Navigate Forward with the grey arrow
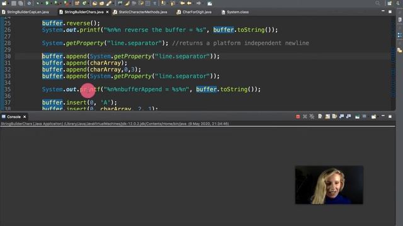Viewport: 403px width, 226px height. 199,3
